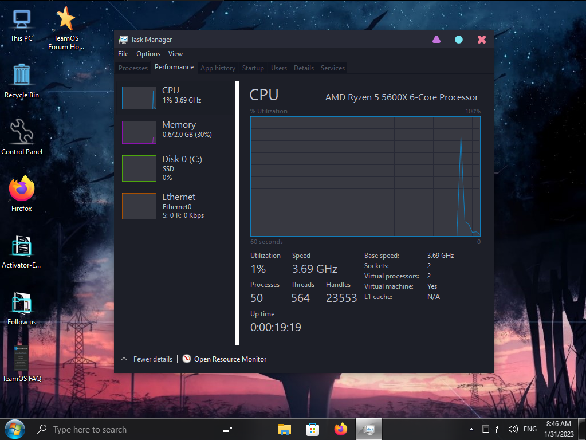Select the Recycle Bin icon
This screenshot has width=586, height=440.
21,81
